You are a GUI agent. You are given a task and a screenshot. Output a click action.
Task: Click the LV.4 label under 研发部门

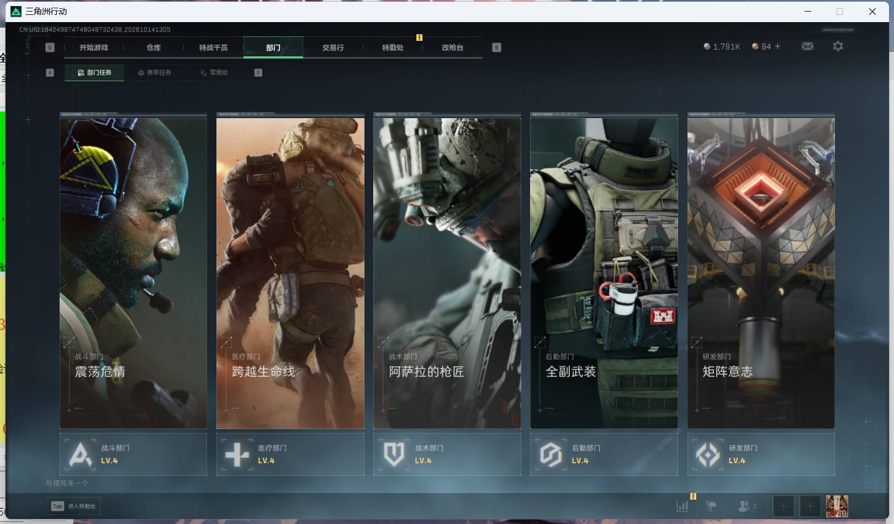click(737, 461)
